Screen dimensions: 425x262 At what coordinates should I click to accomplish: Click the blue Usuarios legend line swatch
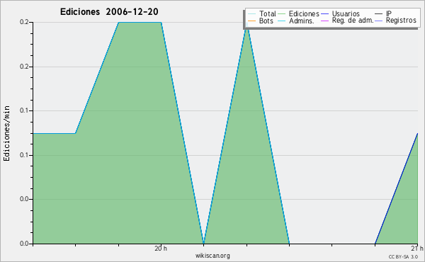tap(324, 13)
